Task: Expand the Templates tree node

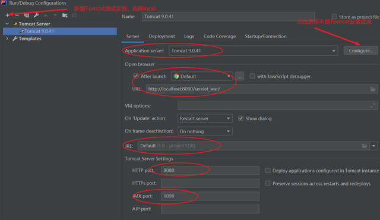Action: (x=7, y=39)
